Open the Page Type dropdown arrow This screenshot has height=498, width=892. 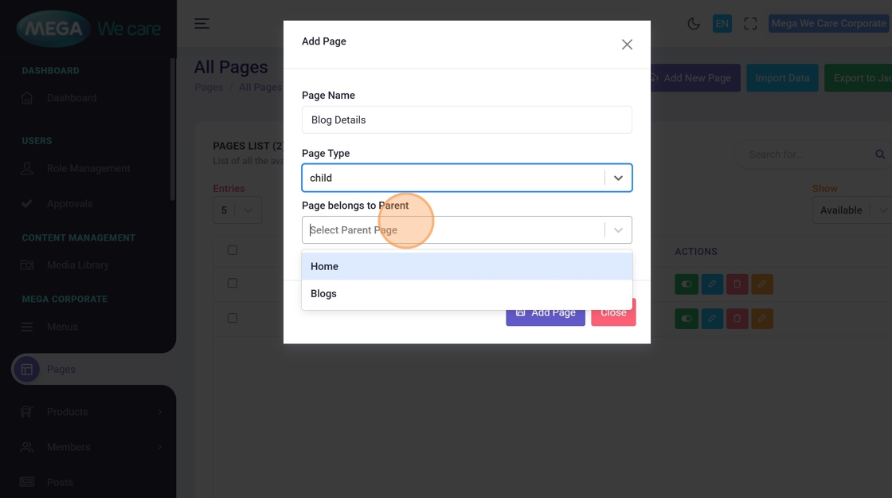[x=618, y=178]
